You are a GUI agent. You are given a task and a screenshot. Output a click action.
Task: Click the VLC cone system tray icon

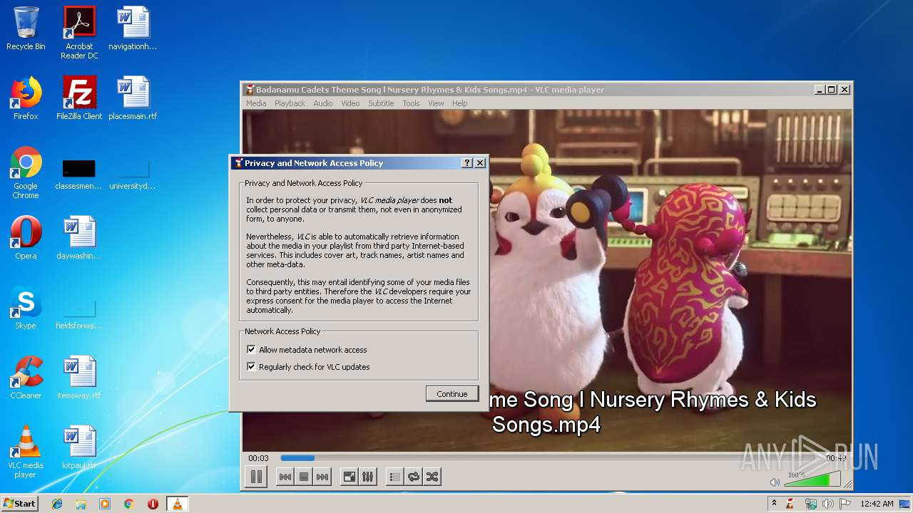pyautogui.click(x=790, y=504)
